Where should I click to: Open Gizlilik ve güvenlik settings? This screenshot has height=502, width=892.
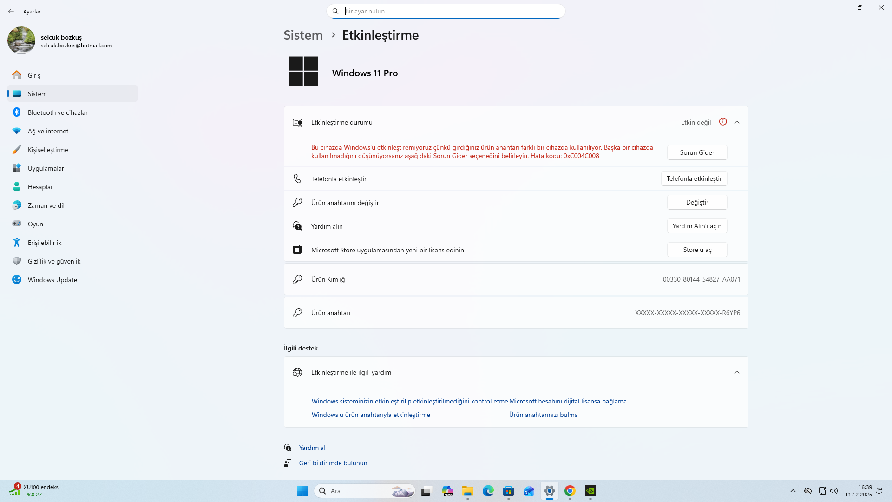(x=72, y=261)
